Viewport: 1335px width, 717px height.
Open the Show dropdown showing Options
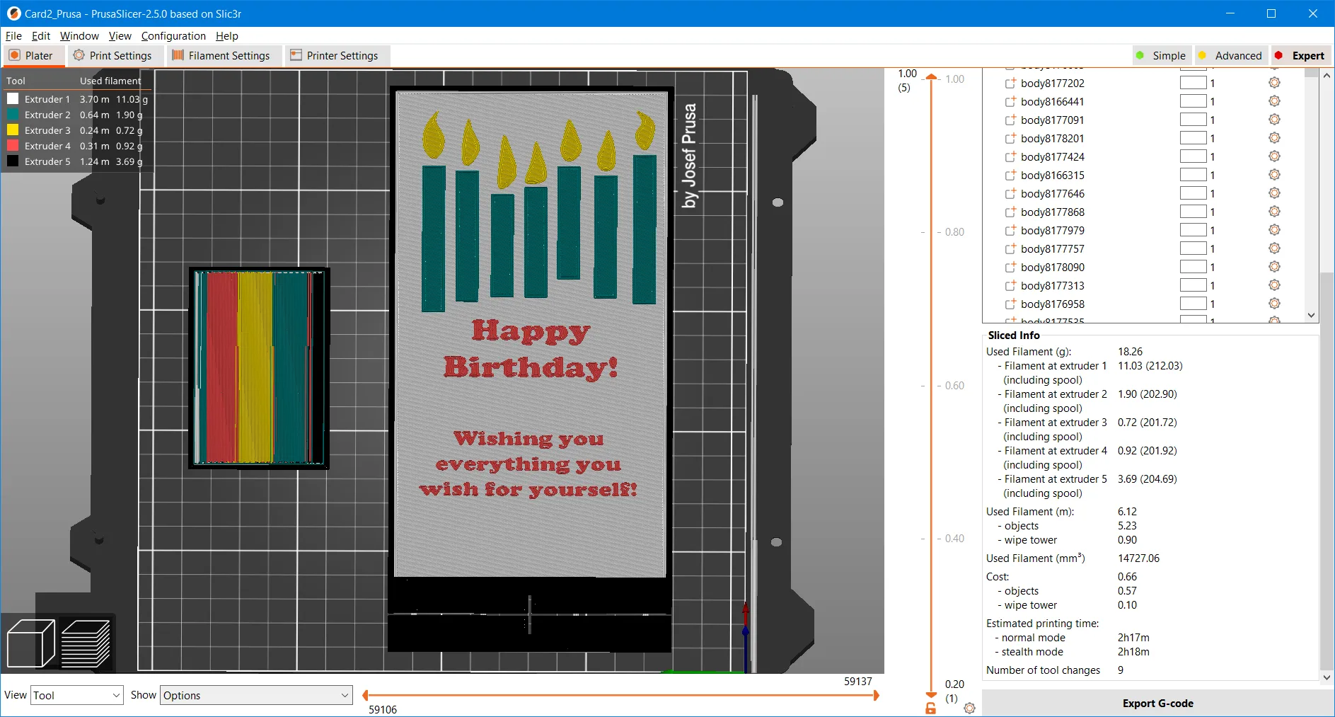[x=256, y=694]
